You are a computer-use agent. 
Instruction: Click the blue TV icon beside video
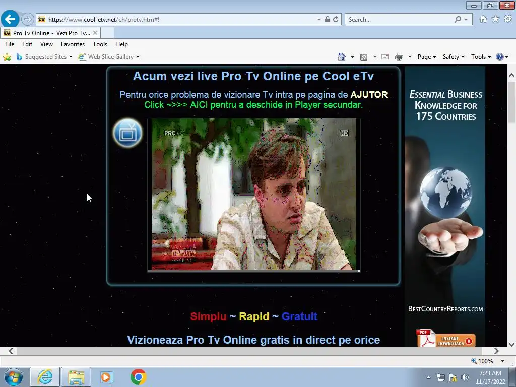[127, 133]
